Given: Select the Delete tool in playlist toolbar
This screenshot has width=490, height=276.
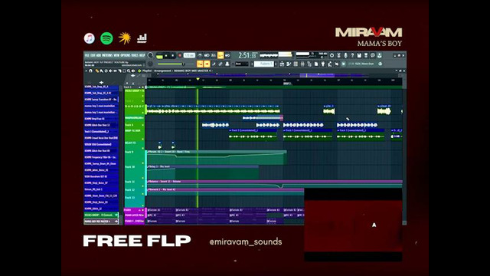Looking at the screenshot, I should click(x=106, y=71).
